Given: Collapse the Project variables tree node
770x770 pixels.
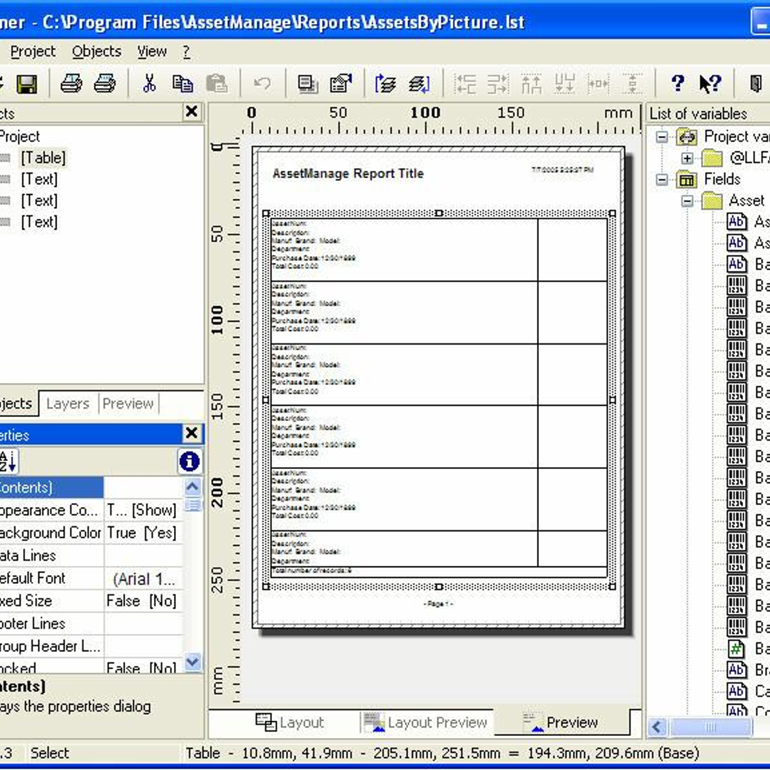Looking at the screenshot, I should (x=662, y=137).
